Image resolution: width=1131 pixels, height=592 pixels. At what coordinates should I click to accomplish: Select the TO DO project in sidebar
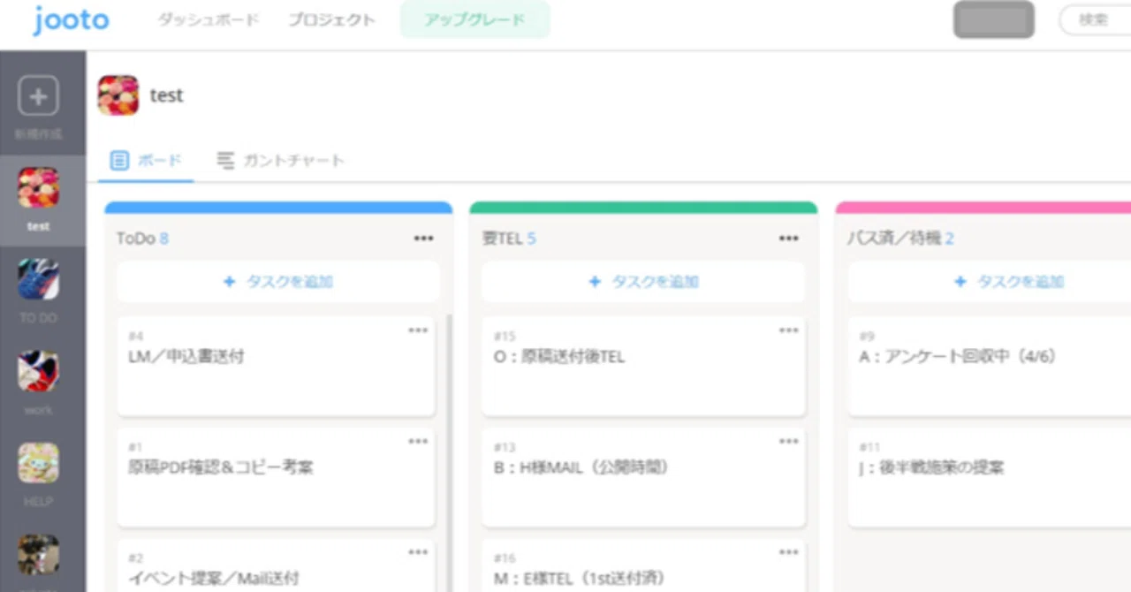click(x=38, y=291)
